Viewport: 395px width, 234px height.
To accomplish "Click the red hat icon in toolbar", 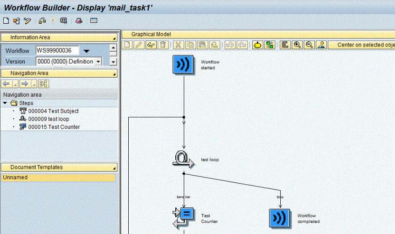I will (79, 20).
